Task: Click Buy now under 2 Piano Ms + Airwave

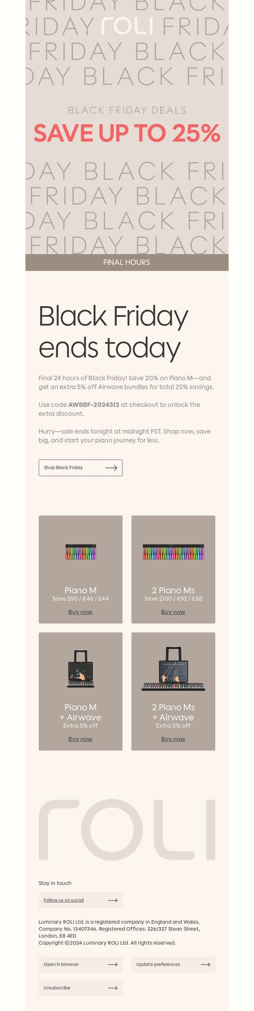Action: 173,739
